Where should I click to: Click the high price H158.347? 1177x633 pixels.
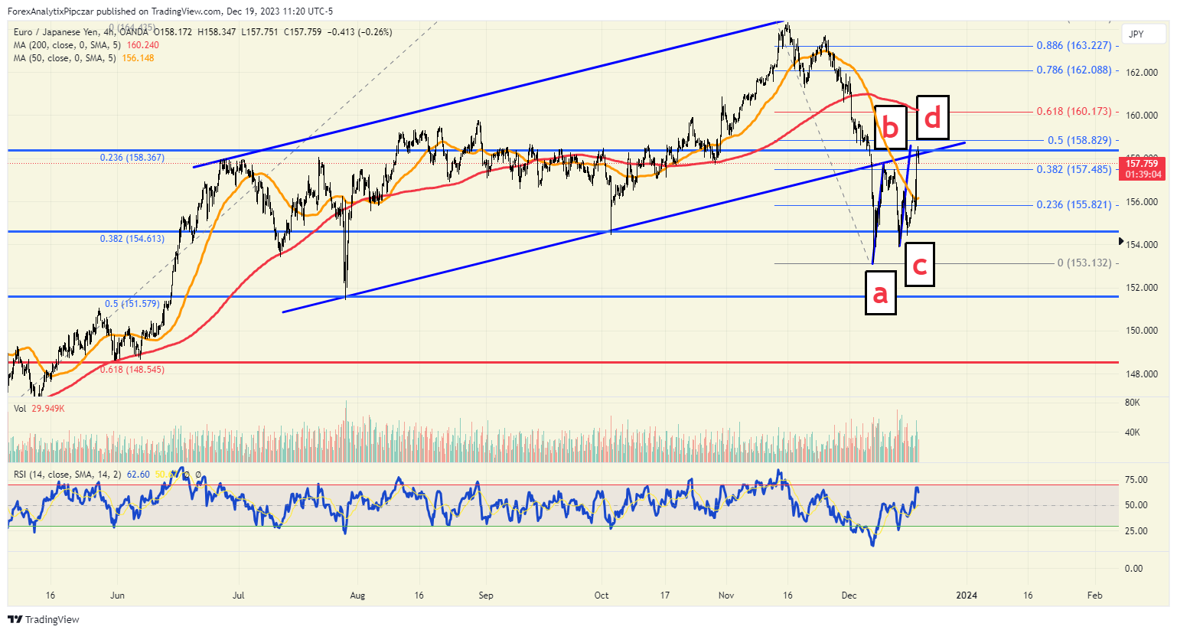[x=217, y=32]
